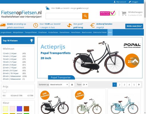Open the Transportfietsen menu item
The width and height of the screenshot is (146, 114).
(x=31, y=32)
